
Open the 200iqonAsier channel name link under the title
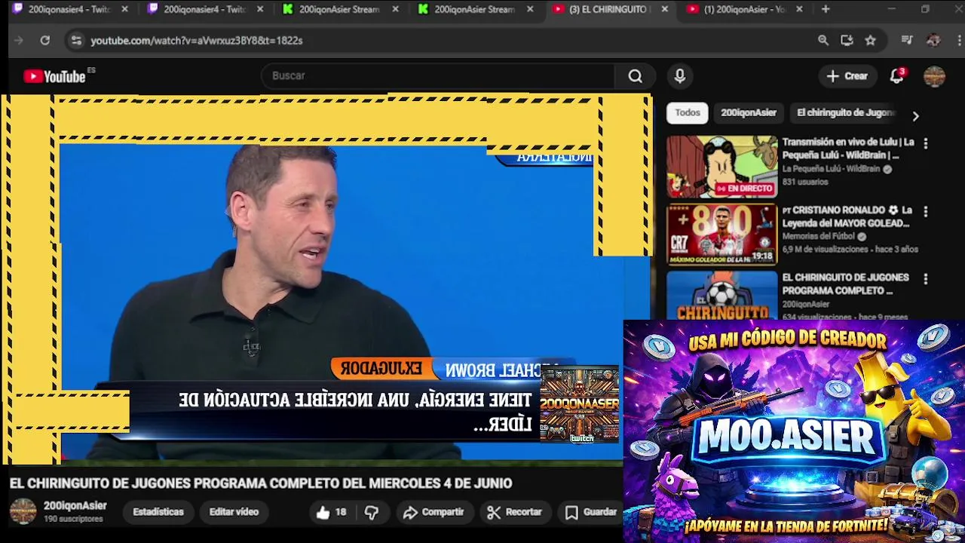pyautogui.click(x=75, y=506)
